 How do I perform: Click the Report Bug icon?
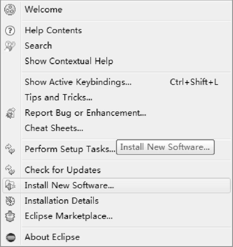tap(10, 113)
